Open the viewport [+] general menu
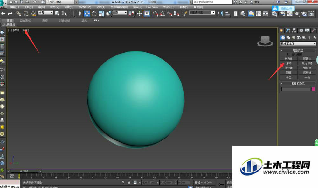Image resolution: width=318 pixels, height=188 pixels. click(10, 30)
